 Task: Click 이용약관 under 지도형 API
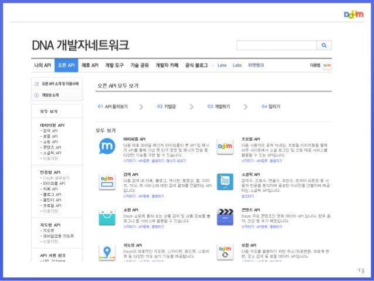(50, 242)
